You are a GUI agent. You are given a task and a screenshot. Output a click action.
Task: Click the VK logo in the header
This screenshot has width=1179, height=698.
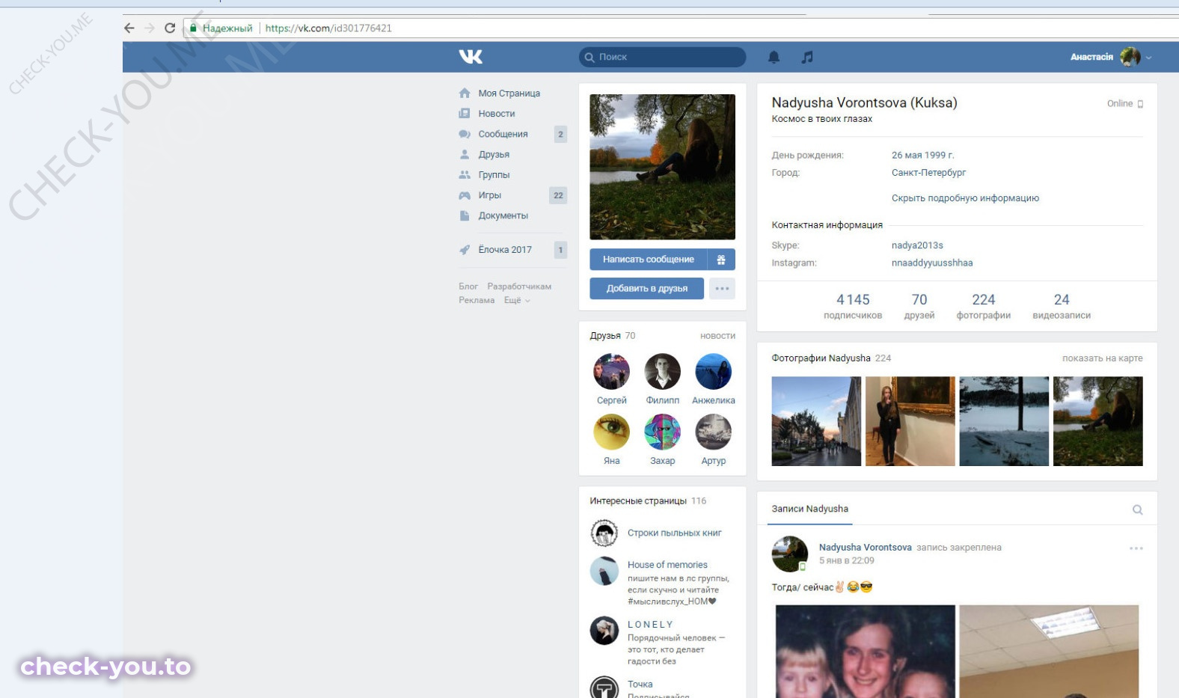click(471, 57)
